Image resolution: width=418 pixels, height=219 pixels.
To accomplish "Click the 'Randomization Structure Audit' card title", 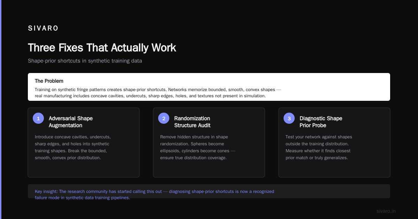I will point(192,122).
